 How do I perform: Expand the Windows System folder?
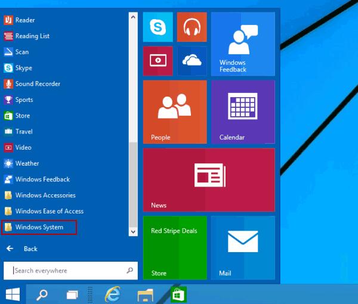coord(39,227)
